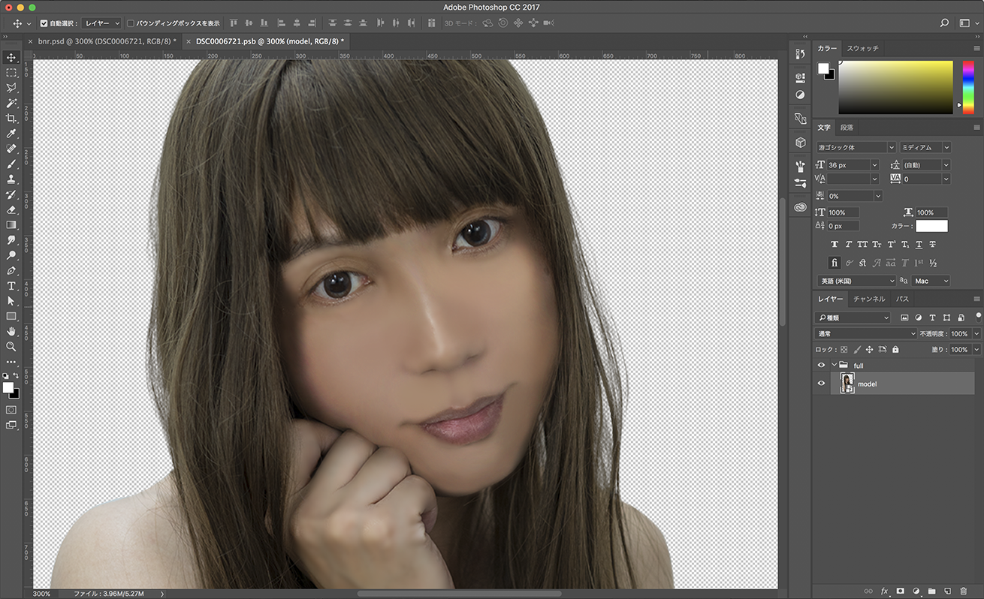Open the Color panel options menu
984x599 pixels.
976,48
